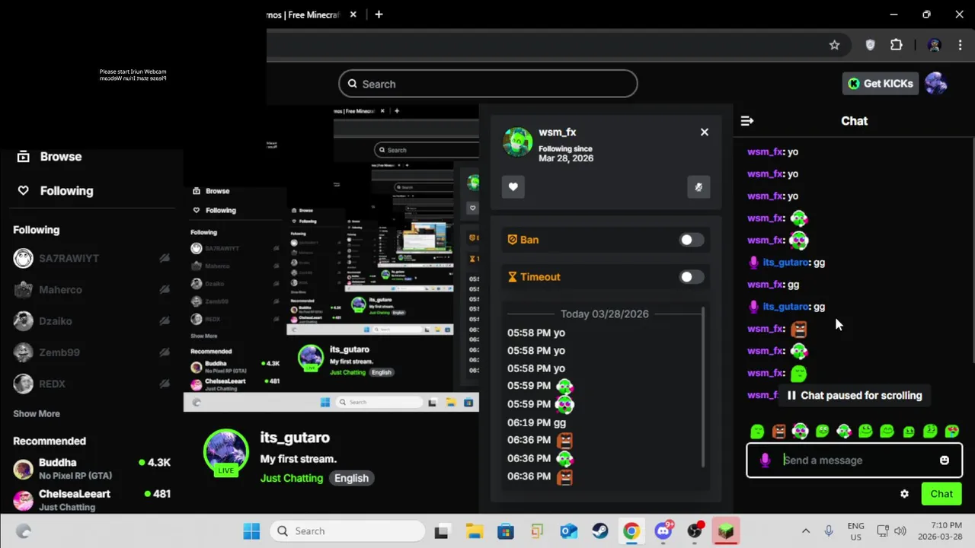The height and width of the screenshot is (548, 975).
Task: Click the heart-eyes green emote in quick bar
Action: point(952,432)
